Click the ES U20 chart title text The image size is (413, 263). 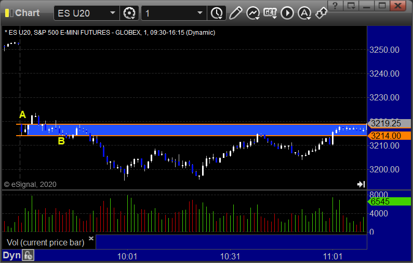pos(110,33)
